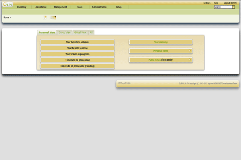Viewport: 241px width, 160px height.
Task: Click the search submit icon
Action: coord(233,7)
